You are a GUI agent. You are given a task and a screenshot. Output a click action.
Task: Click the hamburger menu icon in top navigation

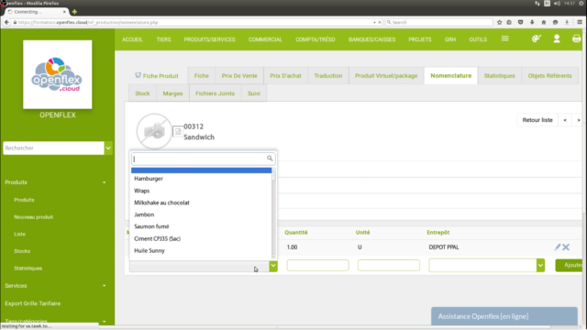coord(505,38)
